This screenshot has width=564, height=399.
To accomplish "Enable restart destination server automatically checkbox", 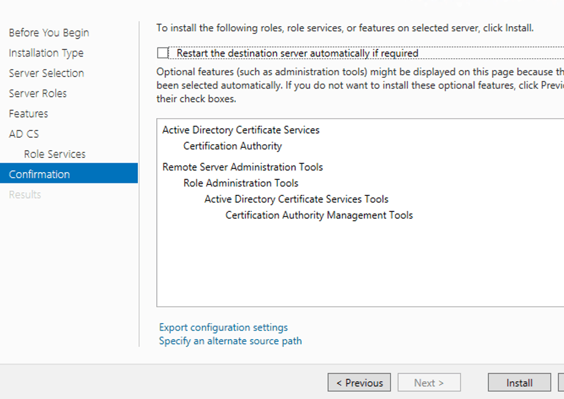I will coord(163,53).
